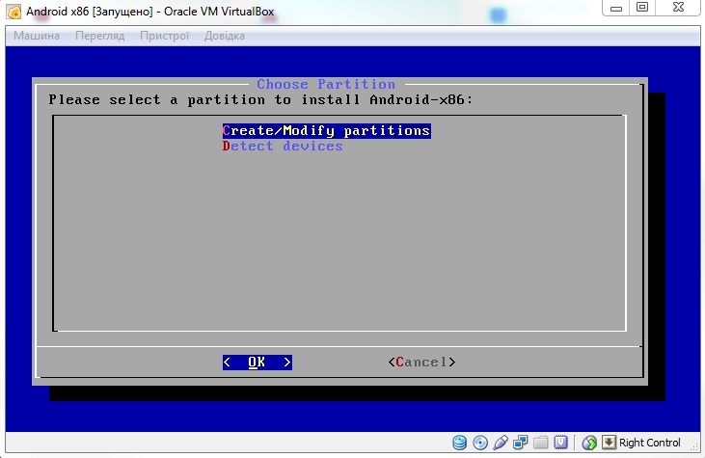Click the optical disc (CD) status icon
This screenshot has height=458, width=705.
click(480, 443)
